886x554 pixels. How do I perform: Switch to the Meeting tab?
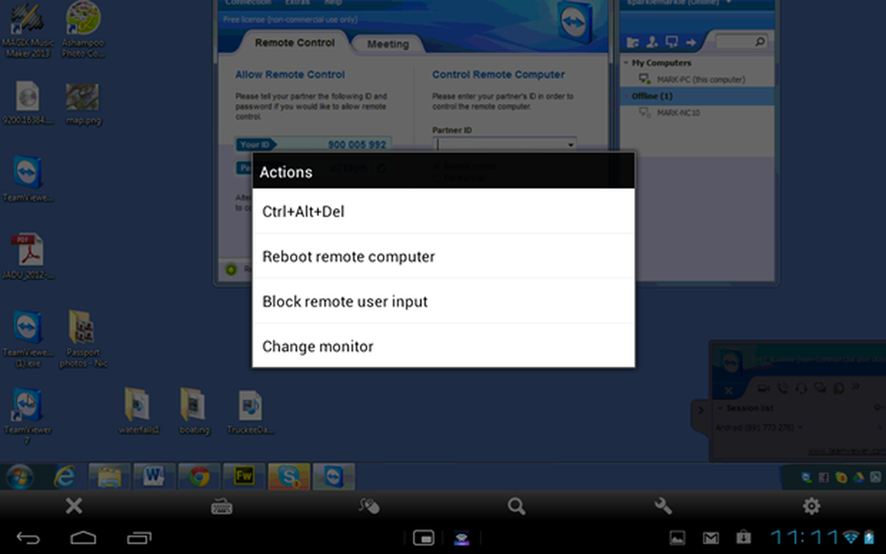click(x=388, y=43)
